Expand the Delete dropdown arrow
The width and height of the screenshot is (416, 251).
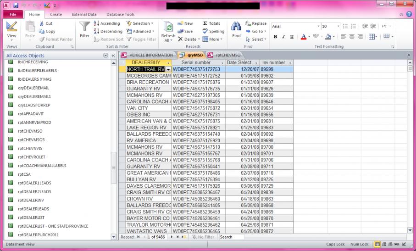pos(199,39)
